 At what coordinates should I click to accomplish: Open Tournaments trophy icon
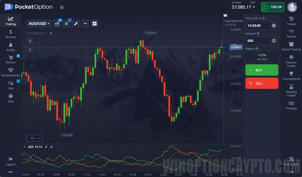click(x=291, y=76)
